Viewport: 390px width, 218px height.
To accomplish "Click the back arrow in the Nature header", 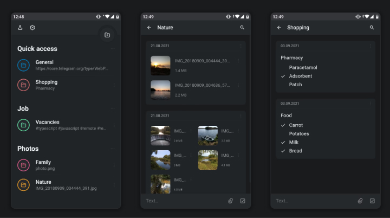I will [x=149, y=28].
